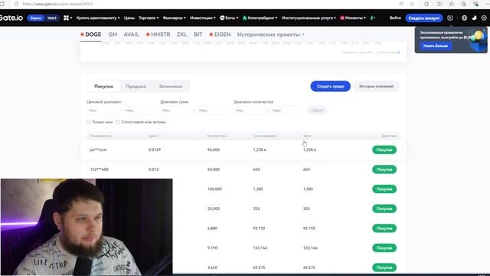Expand Купить криптовалюту menu

(98, 18)
